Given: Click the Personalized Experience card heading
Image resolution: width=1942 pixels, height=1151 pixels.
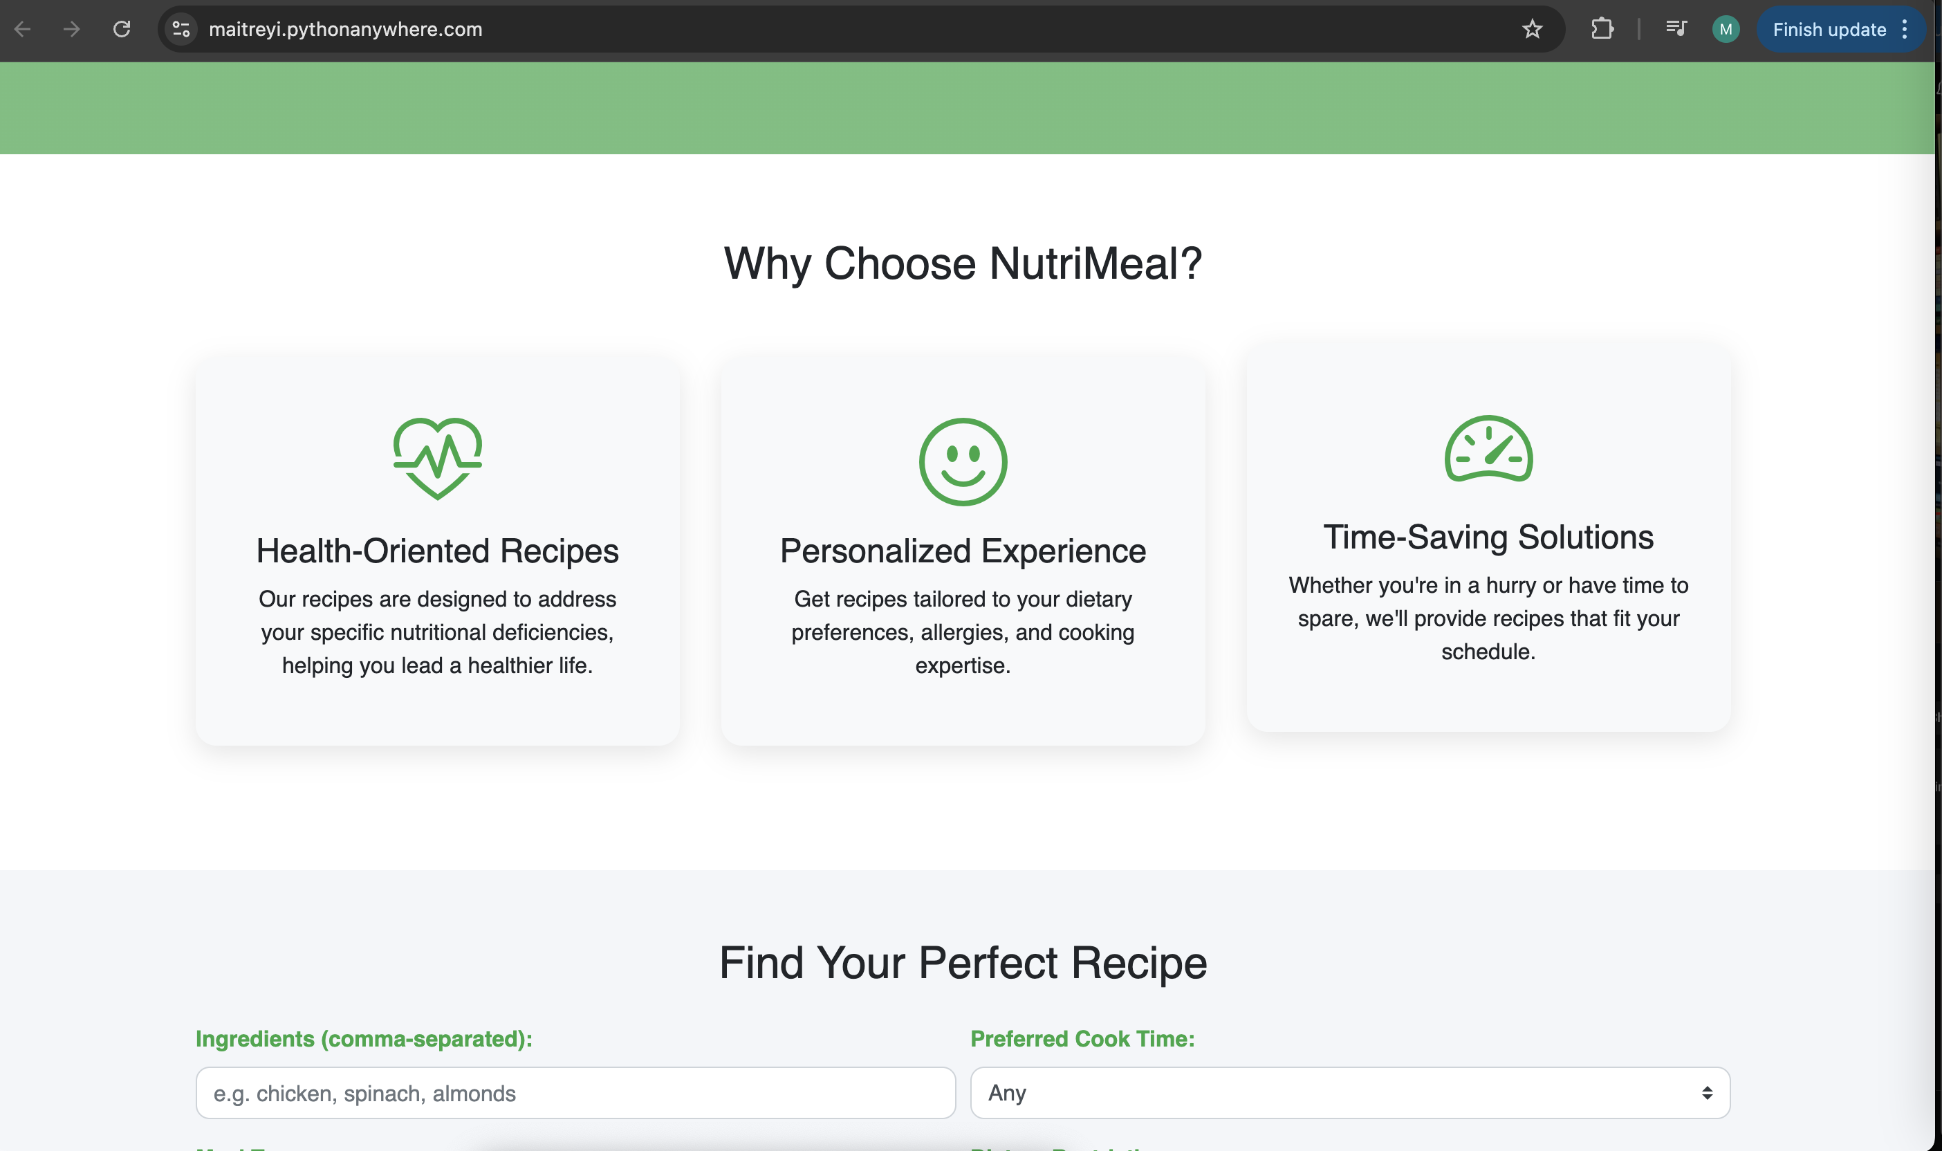Looking at the screenshot, I should [963, 551].
